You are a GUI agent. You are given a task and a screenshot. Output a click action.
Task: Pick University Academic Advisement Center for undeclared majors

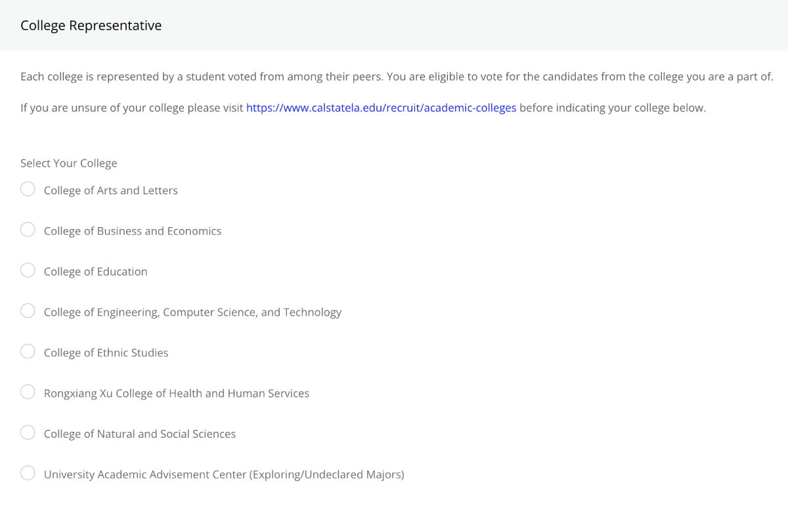click(x=28, y=473)
